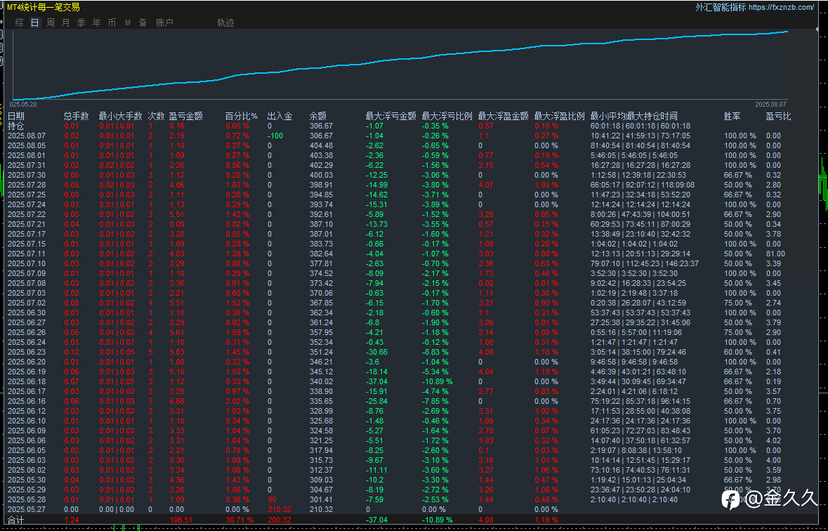Screen dimensions: 828x531
Task: Click the 最大浮亏金额 column header
Action: (391, 116)
